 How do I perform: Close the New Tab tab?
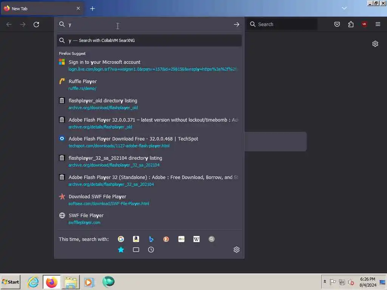tap(78, 8)
